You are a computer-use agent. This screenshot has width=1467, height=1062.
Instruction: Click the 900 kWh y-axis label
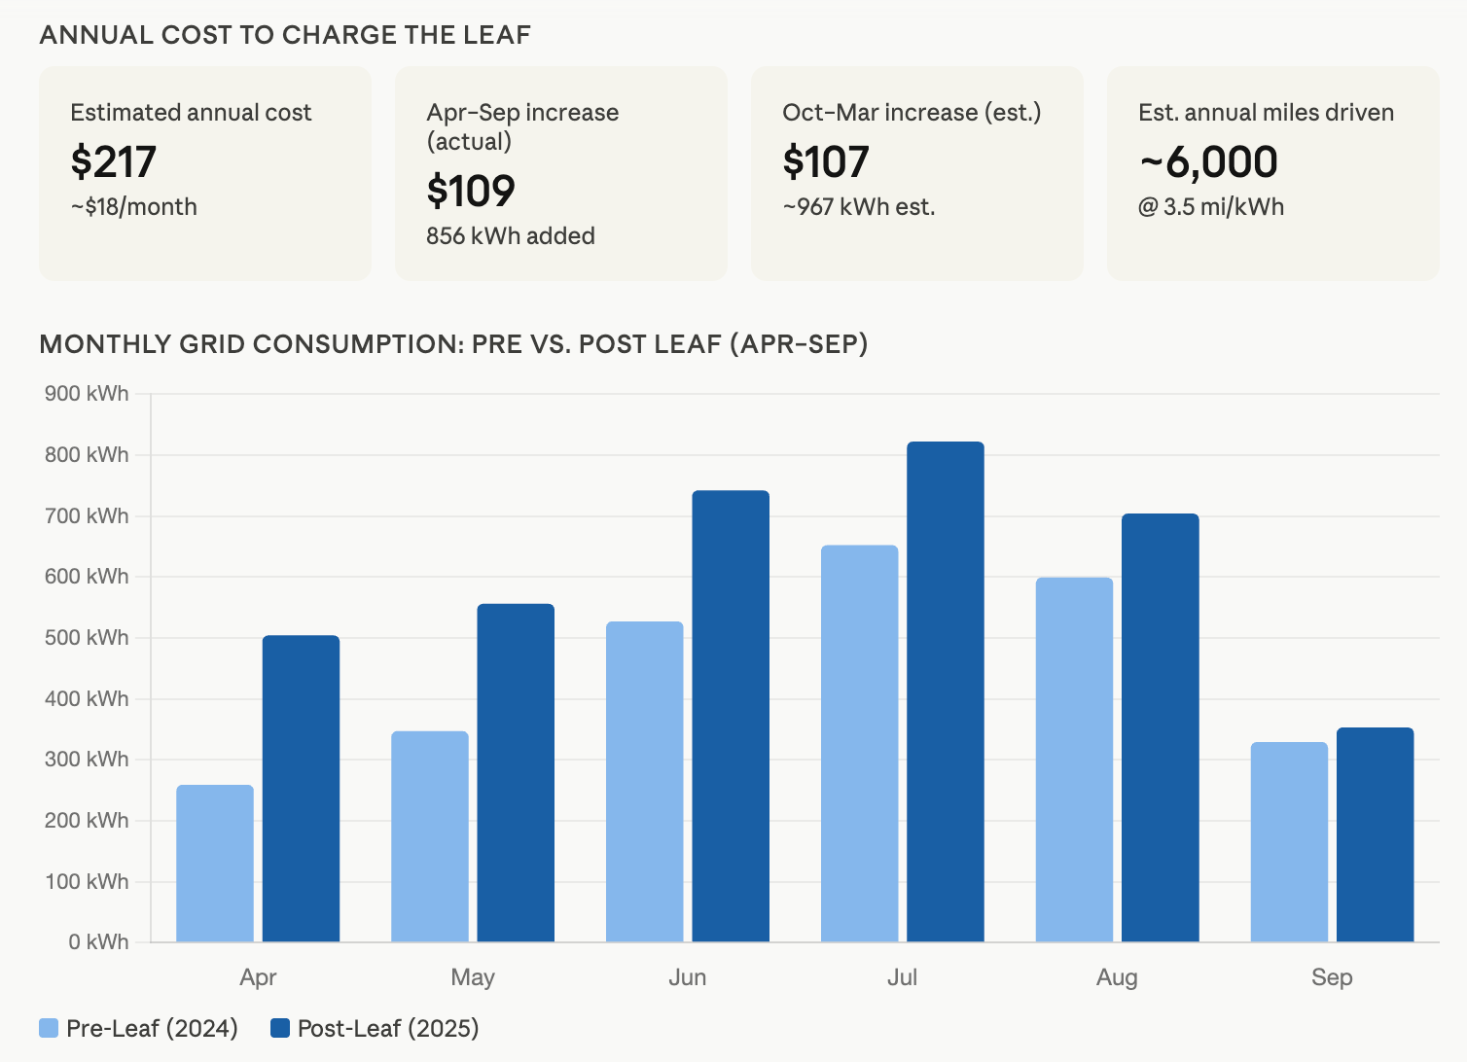(x=87, y=394)
